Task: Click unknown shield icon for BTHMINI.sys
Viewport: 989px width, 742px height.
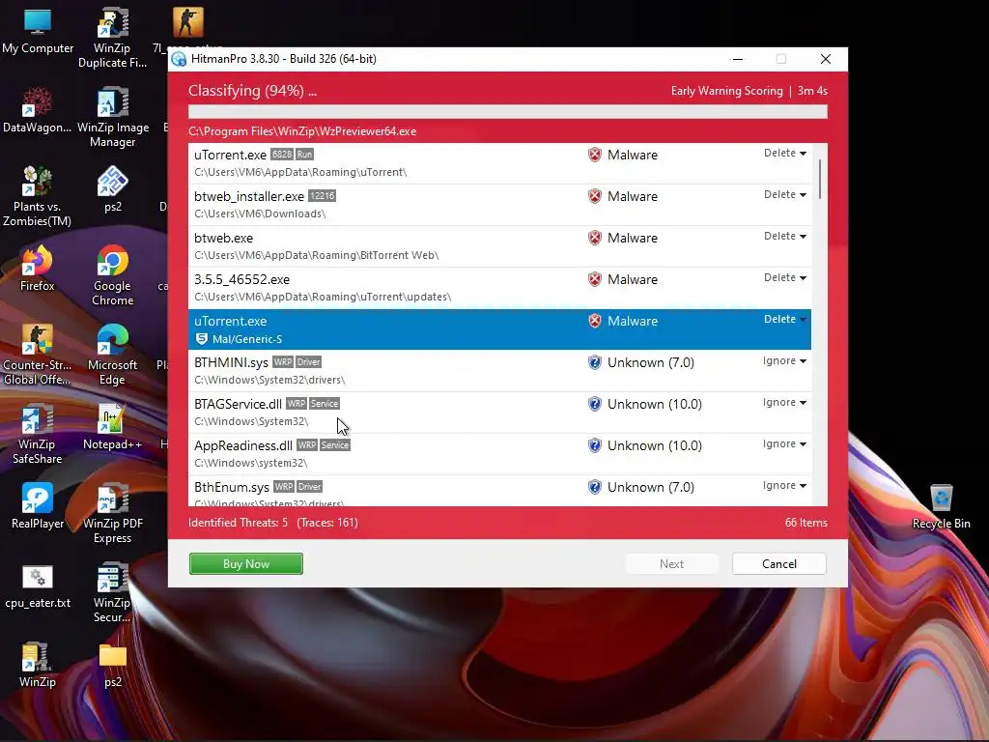Action: (594, 362)
